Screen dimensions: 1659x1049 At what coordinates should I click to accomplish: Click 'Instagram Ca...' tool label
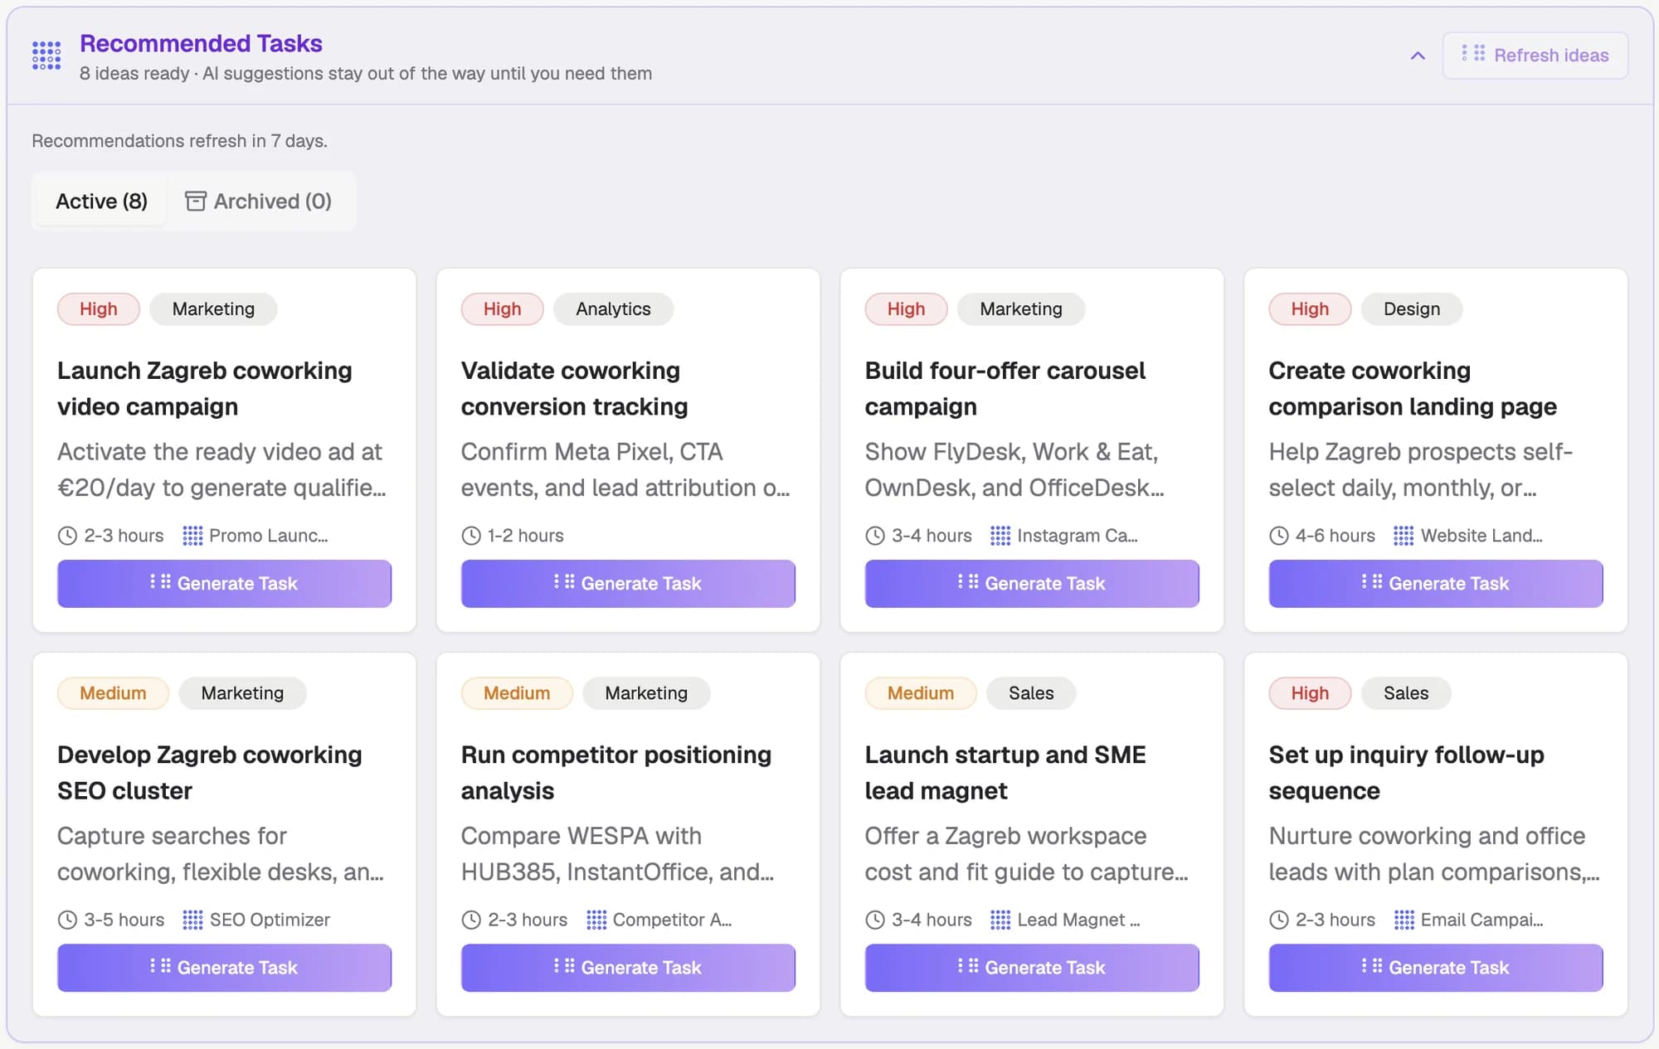pyautogui.click(x=1078, y=536)
